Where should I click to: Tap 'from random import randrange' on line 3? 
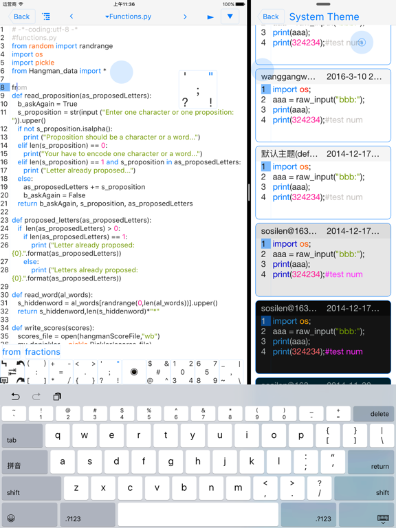63,46
